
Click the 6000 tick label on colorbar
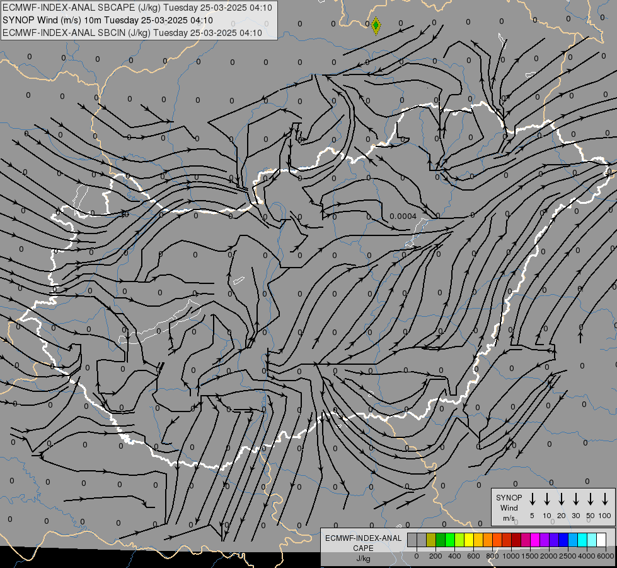606,556
